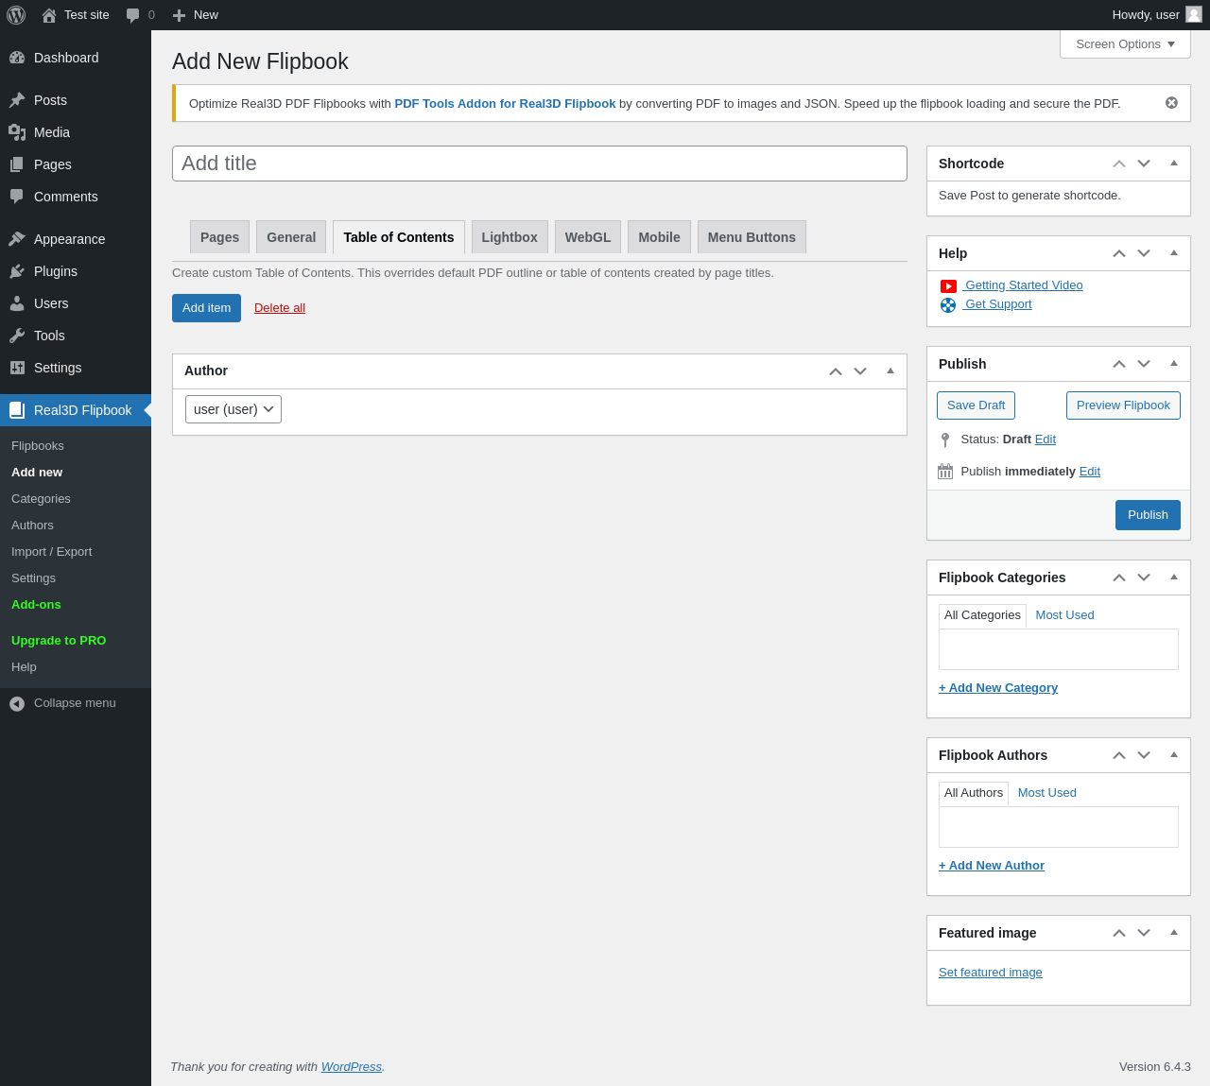Click the blue Publish button

[1148, 515]
